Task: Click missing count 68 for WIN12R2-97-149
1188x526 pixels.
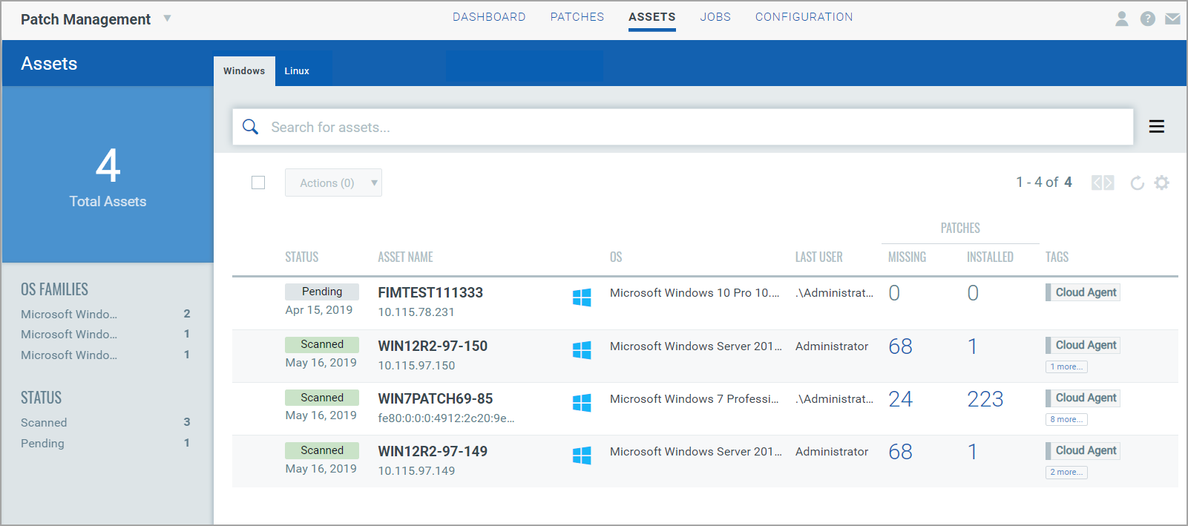Action: coord(901,452)
